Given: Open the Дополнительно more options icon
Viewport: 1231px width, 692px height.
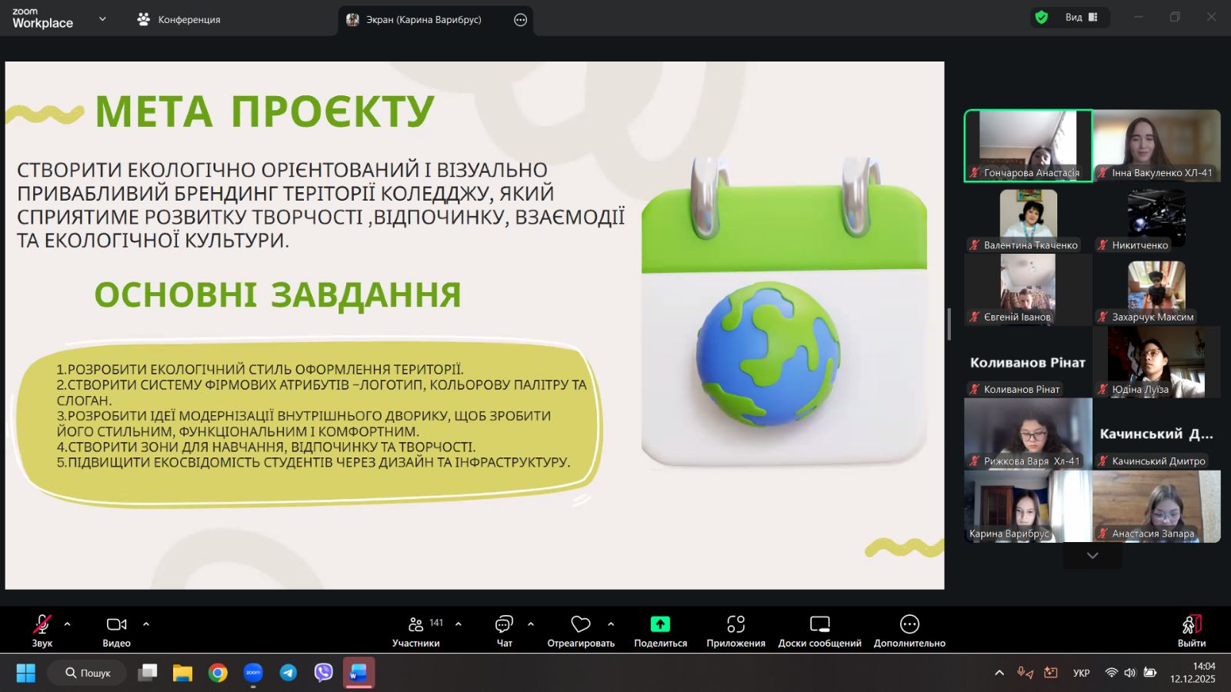Looking at the screenshot, I should (x=909, y=624).
